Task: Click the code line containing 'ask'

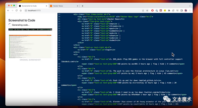Action: (x=100, y=33)
